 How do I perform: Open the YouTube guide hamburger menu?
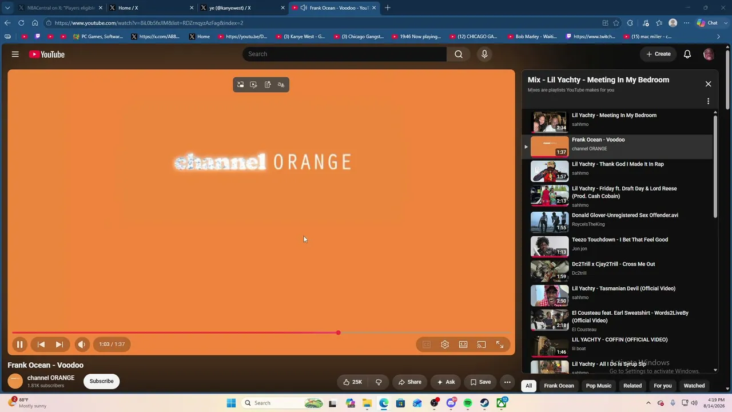pyautogui.click(x=15, y=54)
